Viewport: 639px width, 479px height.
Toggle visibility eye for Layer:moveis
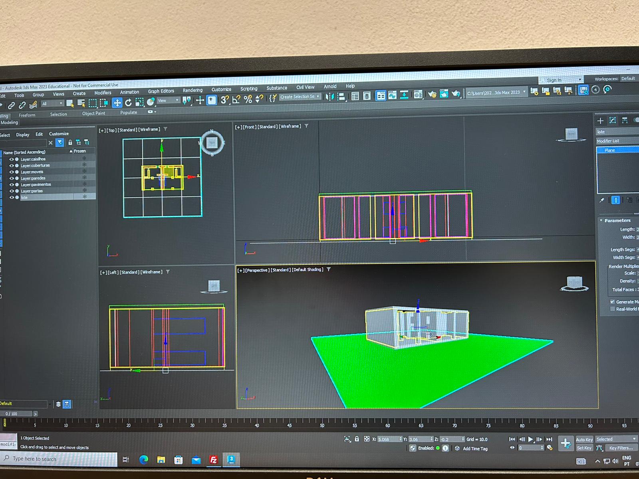pos(11,172)
